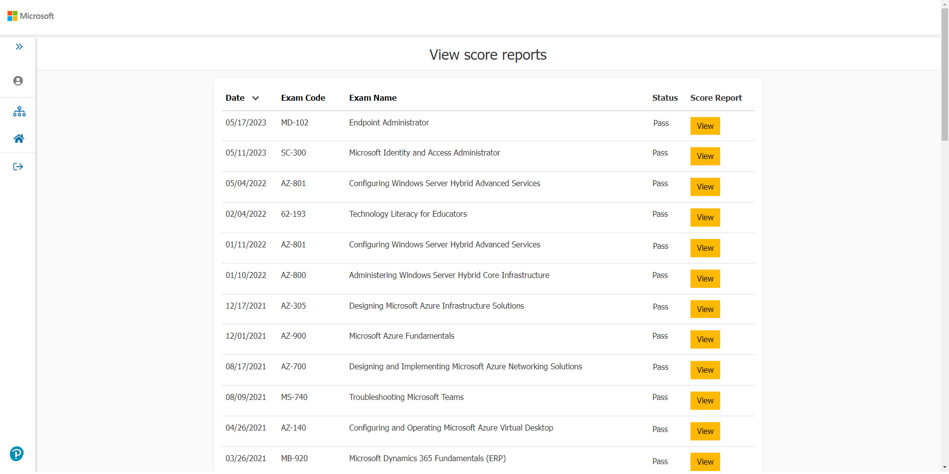Open score report for AZ-900 Azure Fundamentals
The height and width of the screenshot is (474, 949).
705,339
